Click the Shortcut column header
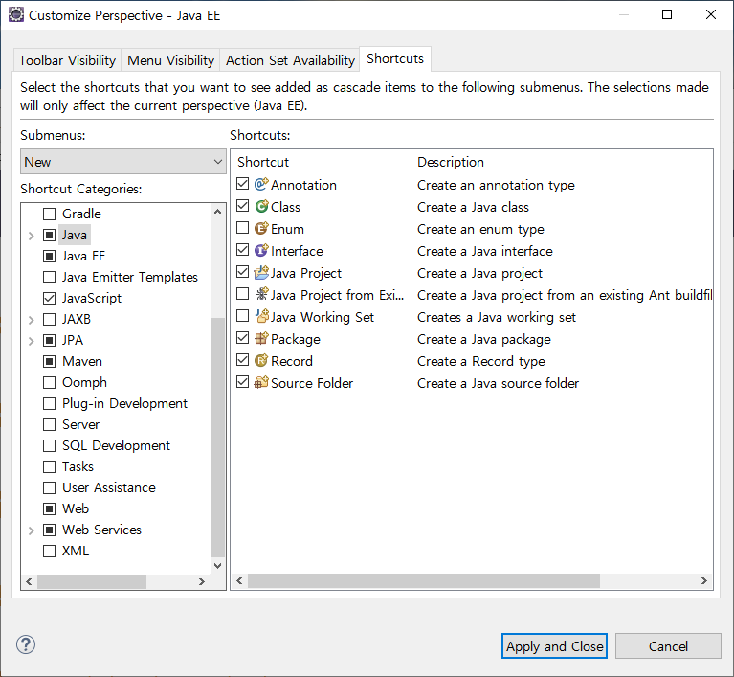Viewport: 734px width, 677px height. click(x=322, y=162)
